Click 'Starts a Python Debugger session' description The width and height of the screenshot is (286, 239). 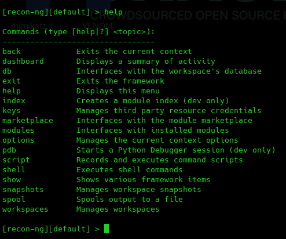tap(151, 150)
